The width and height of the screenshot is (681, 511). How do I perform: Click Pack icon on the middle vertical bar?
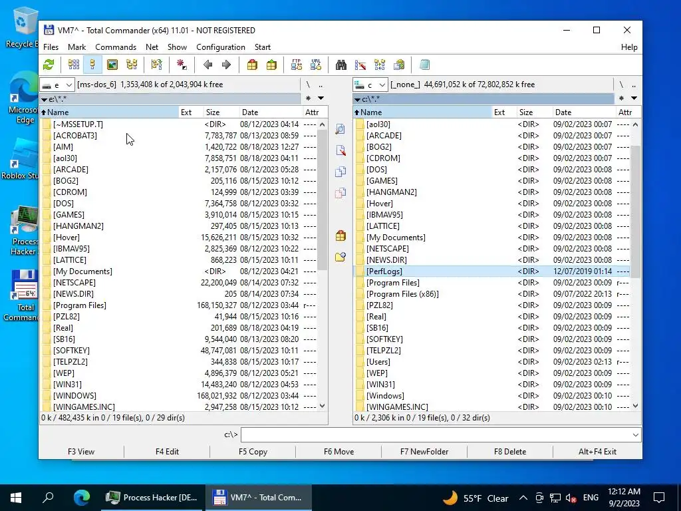[340, 236]
